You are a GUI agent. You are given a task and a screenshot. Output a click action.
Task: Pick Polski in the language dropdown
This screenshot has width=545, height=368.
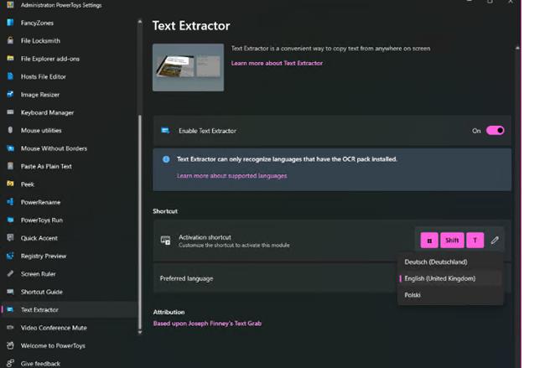pyautogui.click(x=413, y=295)
